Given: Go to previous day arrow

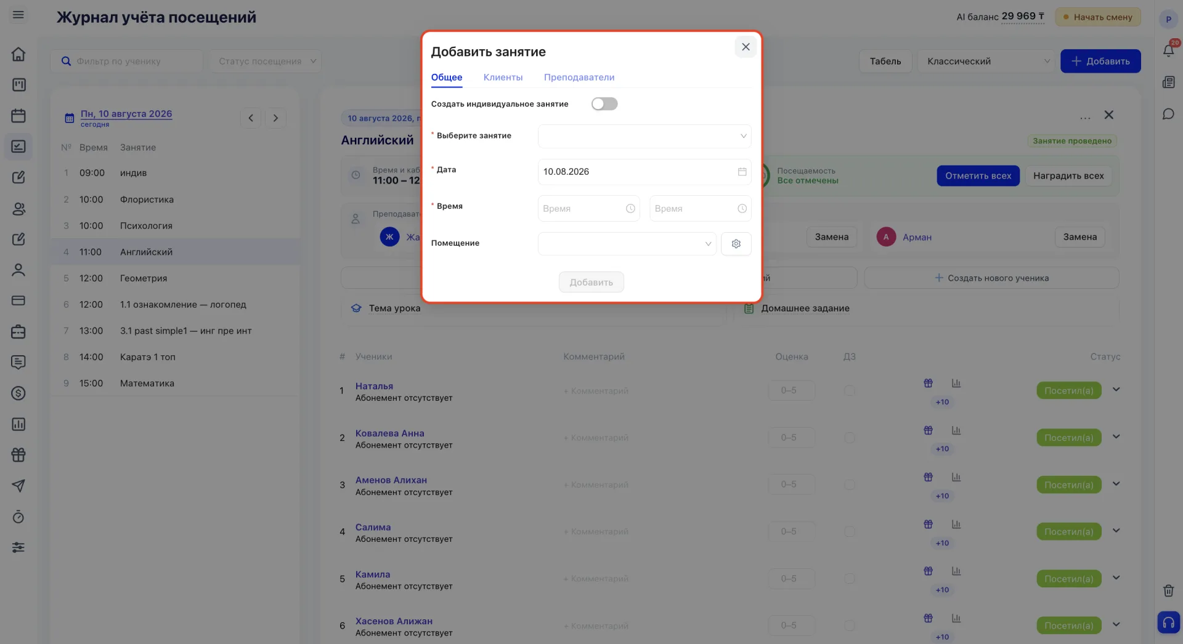Looking at the screenshot, I should point(251,118).
